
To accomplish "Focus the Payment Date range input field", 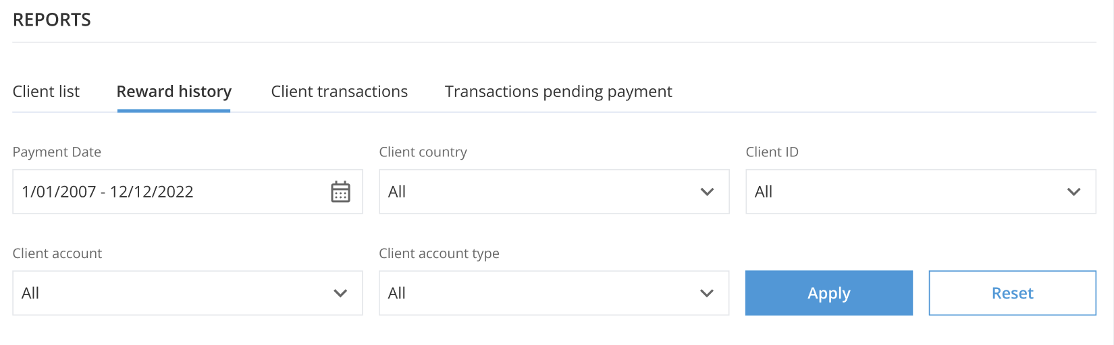I will point(188,191).
